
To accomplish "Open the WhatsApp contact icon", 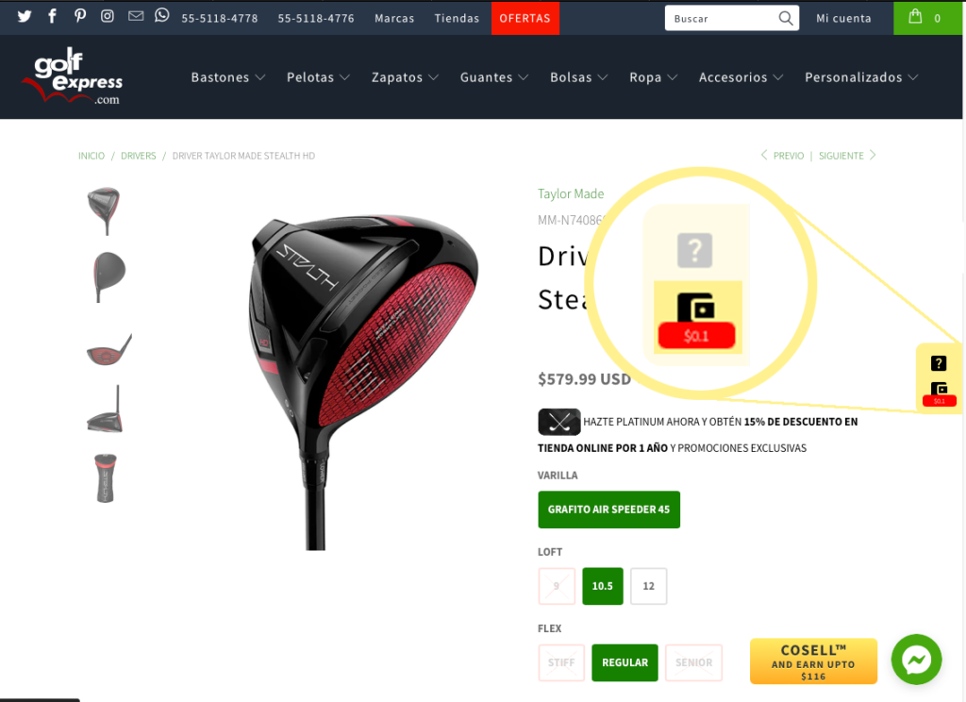I will pos(161,15).
